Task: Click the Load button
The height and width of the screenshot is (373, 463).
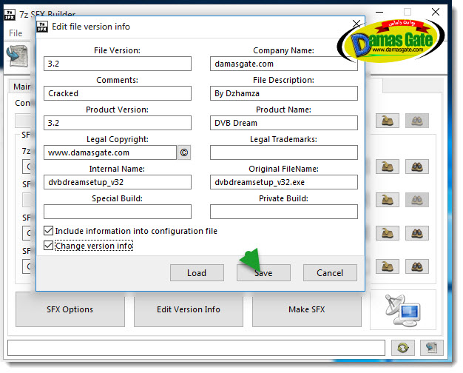Action: [x=197, y=272]
